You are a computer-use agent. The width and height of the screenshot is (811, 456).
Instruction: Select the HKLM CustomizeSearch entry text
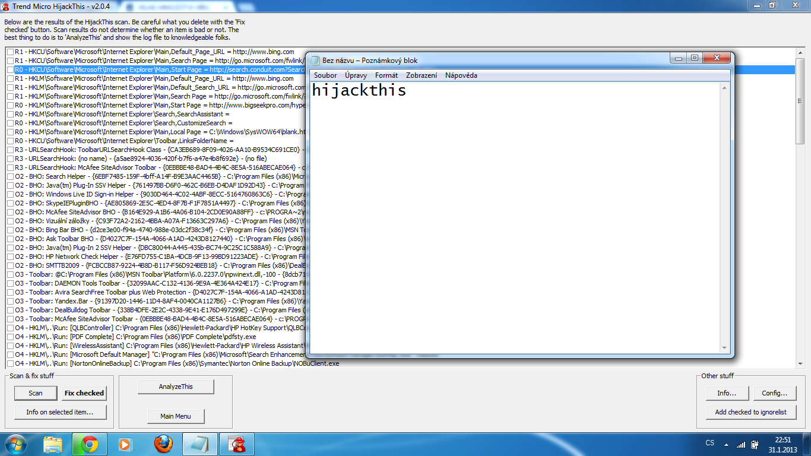pyautogui.click(x=123, y=123)
